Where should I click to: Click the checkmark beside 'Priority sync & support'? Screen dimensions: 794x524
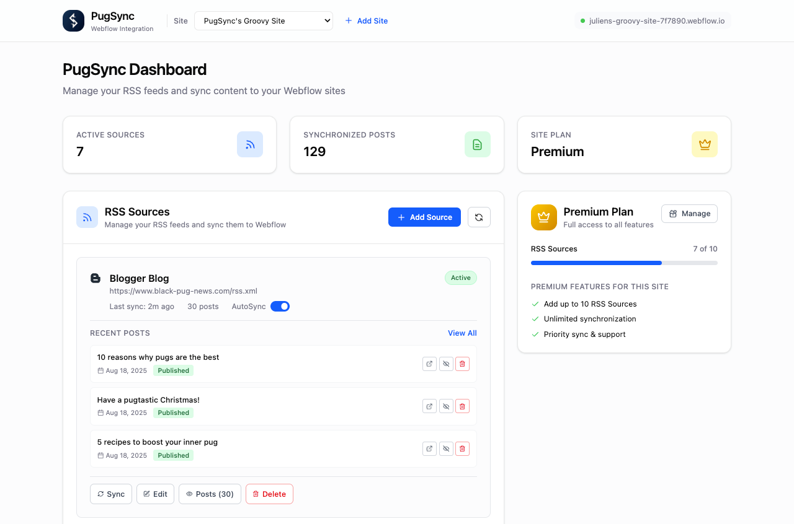tap(535, 334)
